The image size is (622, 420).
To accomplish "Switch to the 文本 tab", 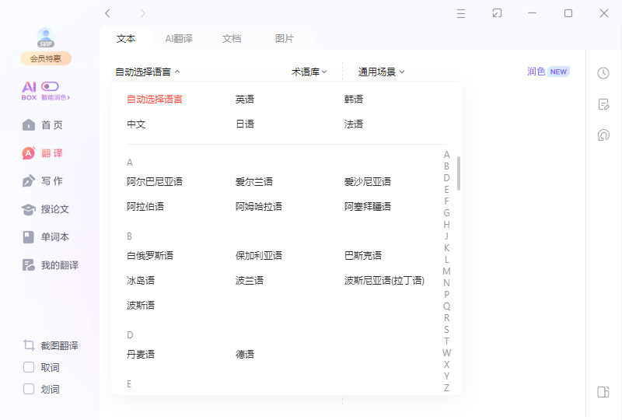I will click(x=126, y=39).
